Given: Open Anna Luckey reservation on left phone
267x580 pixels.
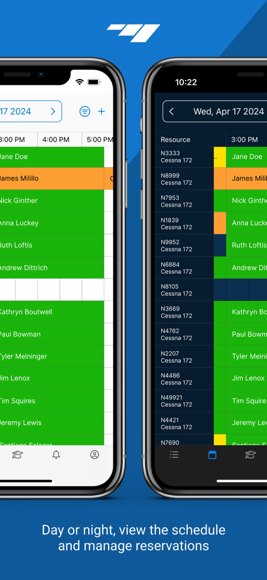Looking at the screenshot, I should click(51, 223).
